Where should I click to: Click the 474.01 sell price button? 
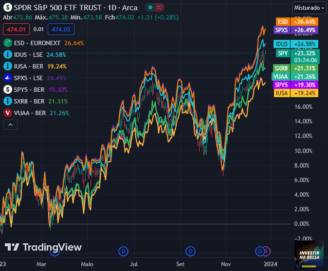point(17,29)
